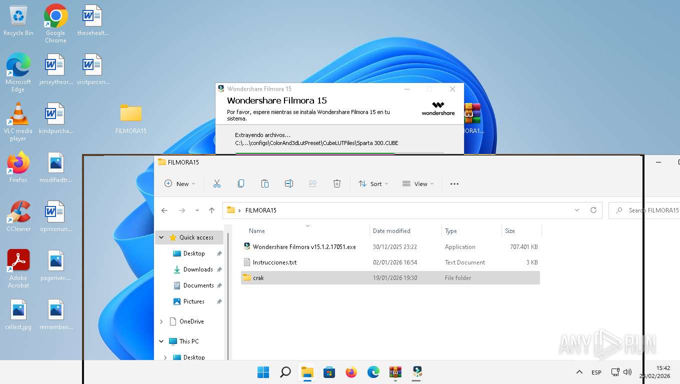Click the ESP language indicator in tray
680x384 pixels.
596,372
